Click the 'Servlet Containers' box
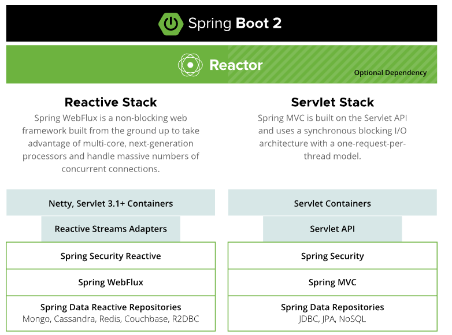Viewport: 452px width, 335px height. coord(332,203)
